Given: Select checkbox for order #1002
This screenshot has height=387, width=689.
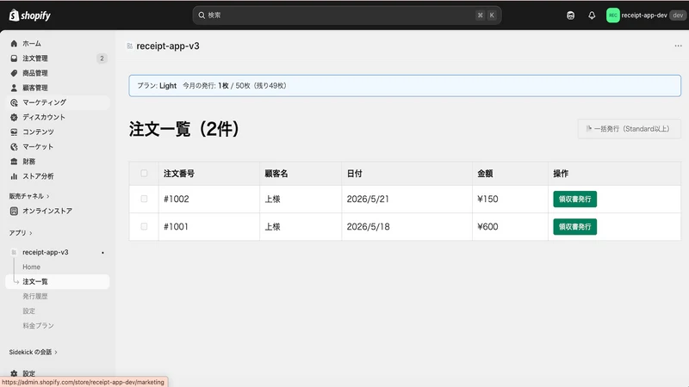Looking at the screenshot, I should (x=144, y=199).
